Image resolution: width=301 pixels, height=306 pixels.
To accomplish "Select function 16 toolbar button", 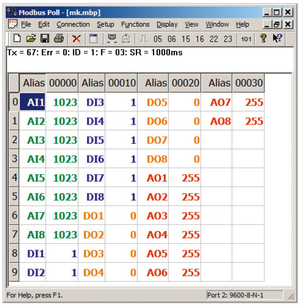I will (x=200, y=39).
